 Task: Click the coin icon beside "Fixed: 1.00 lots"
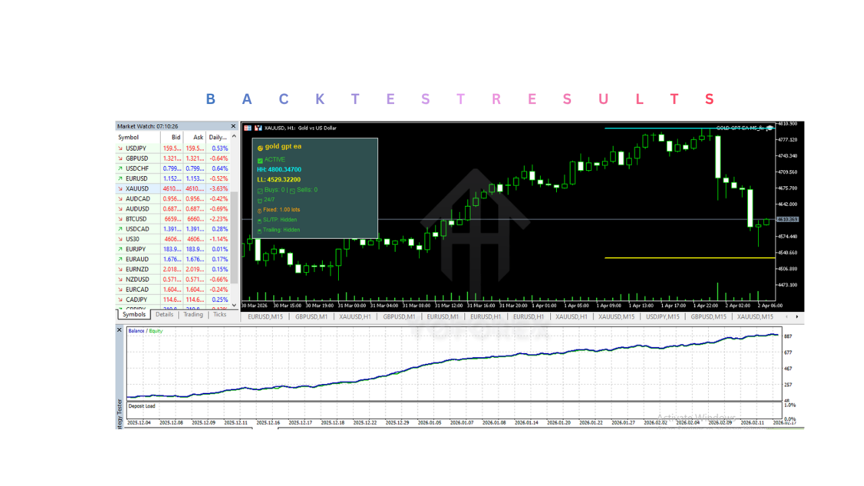click(x=259, y=210)
